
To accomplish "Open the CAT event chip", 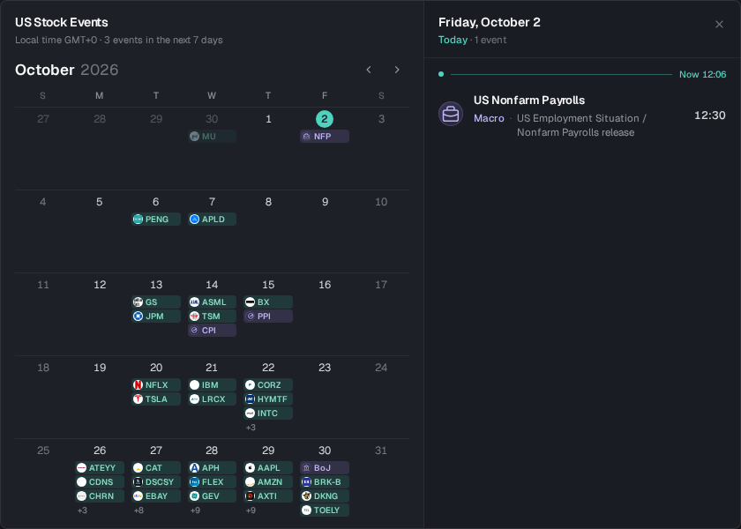I will coord(156,467).
